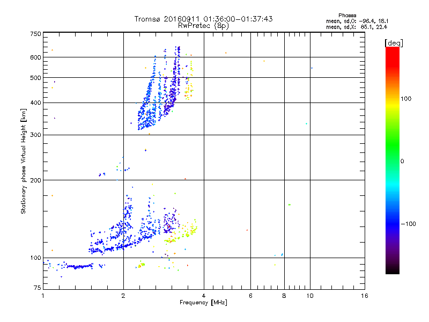Click colorbar tick label '100'
This screenshot has height=322, width=429.
tap(406, 99)
